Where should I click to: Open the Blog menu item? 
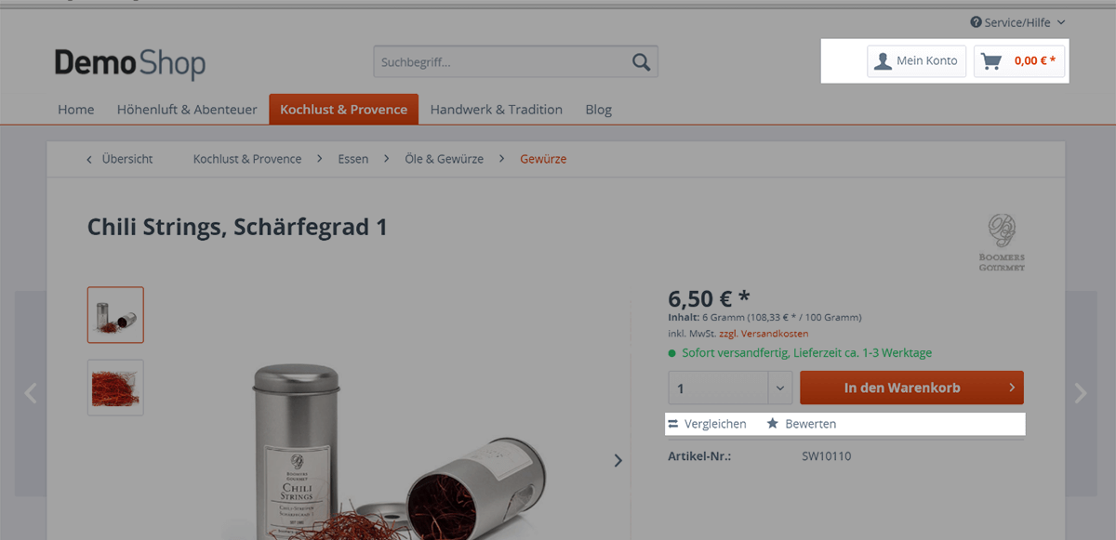click(599, 110)
